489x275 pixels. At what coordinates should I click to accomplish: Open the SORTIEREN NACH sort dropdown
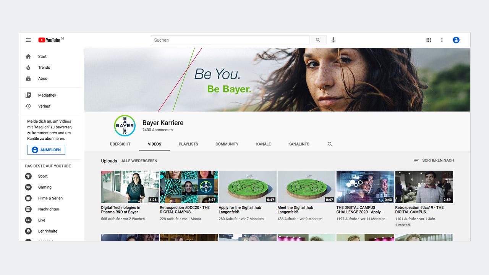[434, 160]
